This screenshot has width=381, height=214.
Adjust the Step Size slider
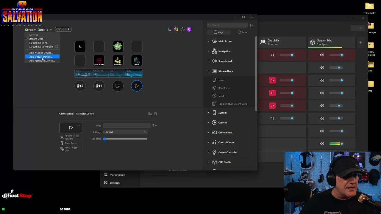(125, 139)
